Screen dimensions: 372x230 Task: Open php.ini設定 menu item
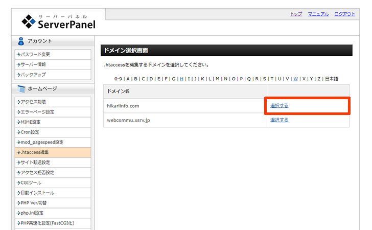53,213
